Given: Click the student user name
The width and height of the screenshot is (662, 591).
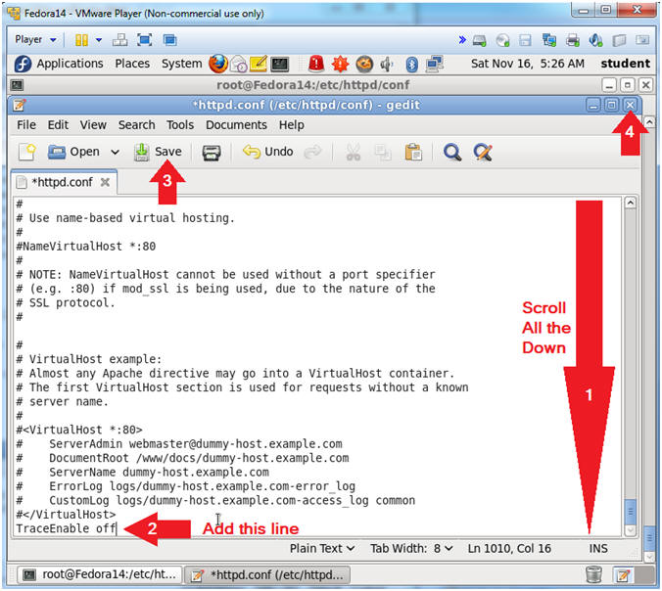Looking at the screenshot, I should click(625, 64).
